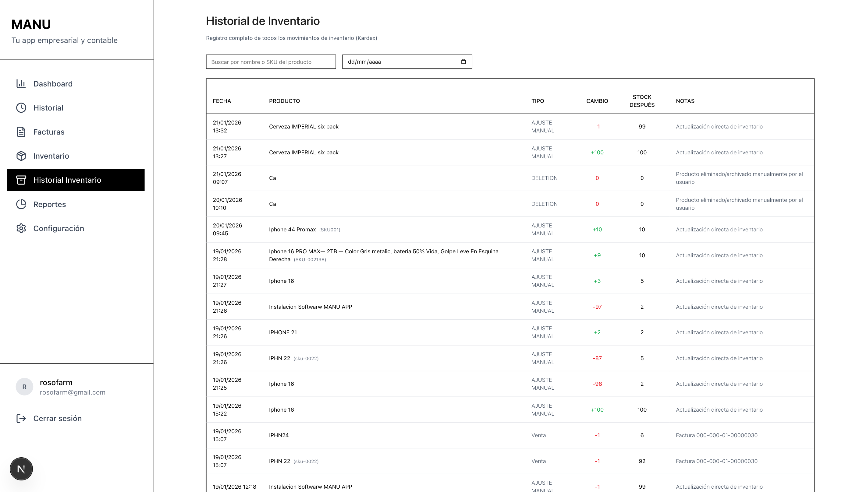The width and height of the screenshot is (852, 492).
Task: Click the clock icon next to Historial
Action: pos(21,107)
